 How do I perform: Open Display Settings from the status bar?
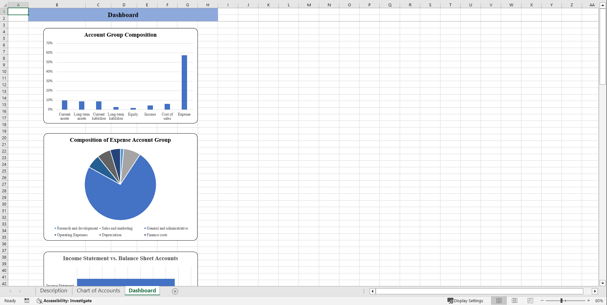[466, 301]
